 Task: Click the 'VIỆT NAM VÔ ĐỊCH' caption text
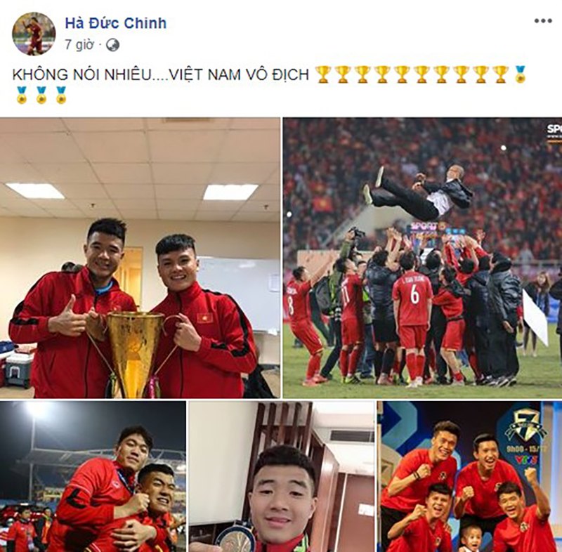[238, 74]
